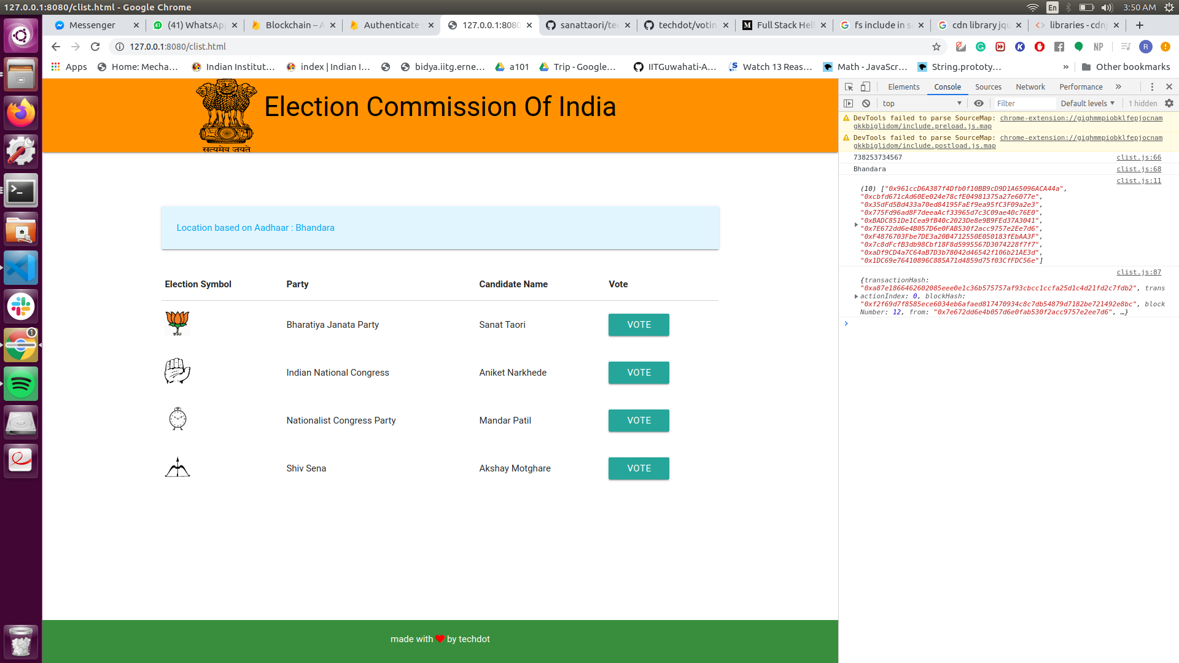Viewport: 1179px width, 663px height.
Task: Open Spotify from the Ubuntu dock
Action: pyautogui.click(x=21, y=384)
